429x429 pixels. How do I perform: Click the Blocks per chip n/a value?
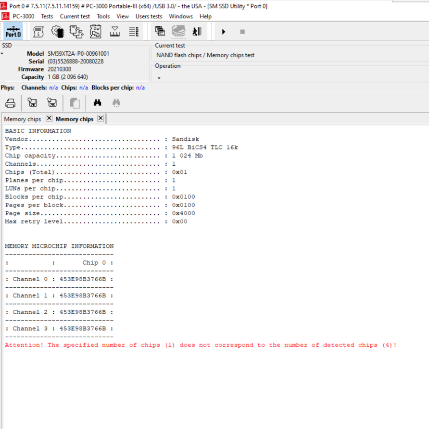140,88
